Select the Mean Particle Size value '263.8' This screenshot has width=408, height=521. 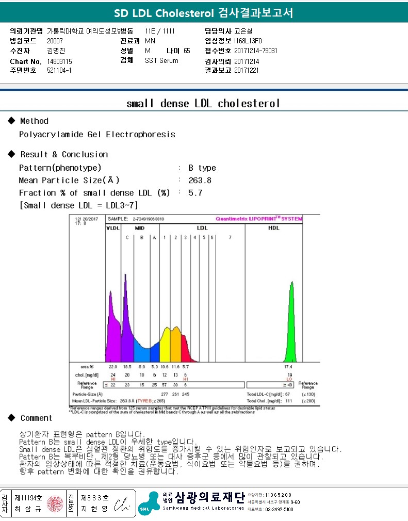click(200, 180)
